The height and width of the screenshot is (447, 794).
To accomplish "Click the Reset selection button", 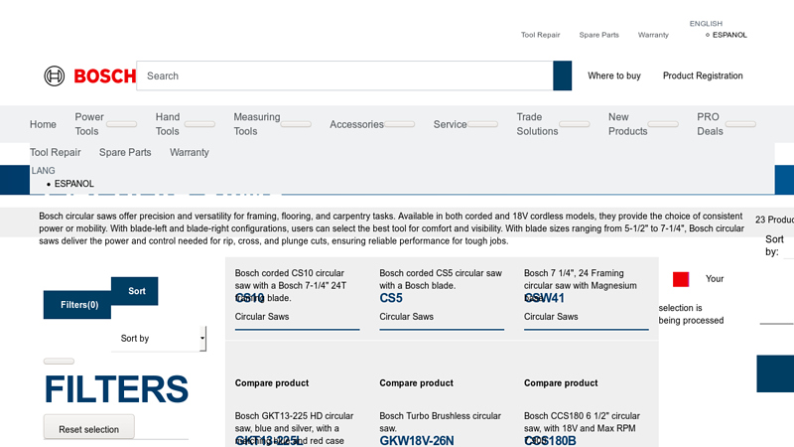I will pos(88,429).
